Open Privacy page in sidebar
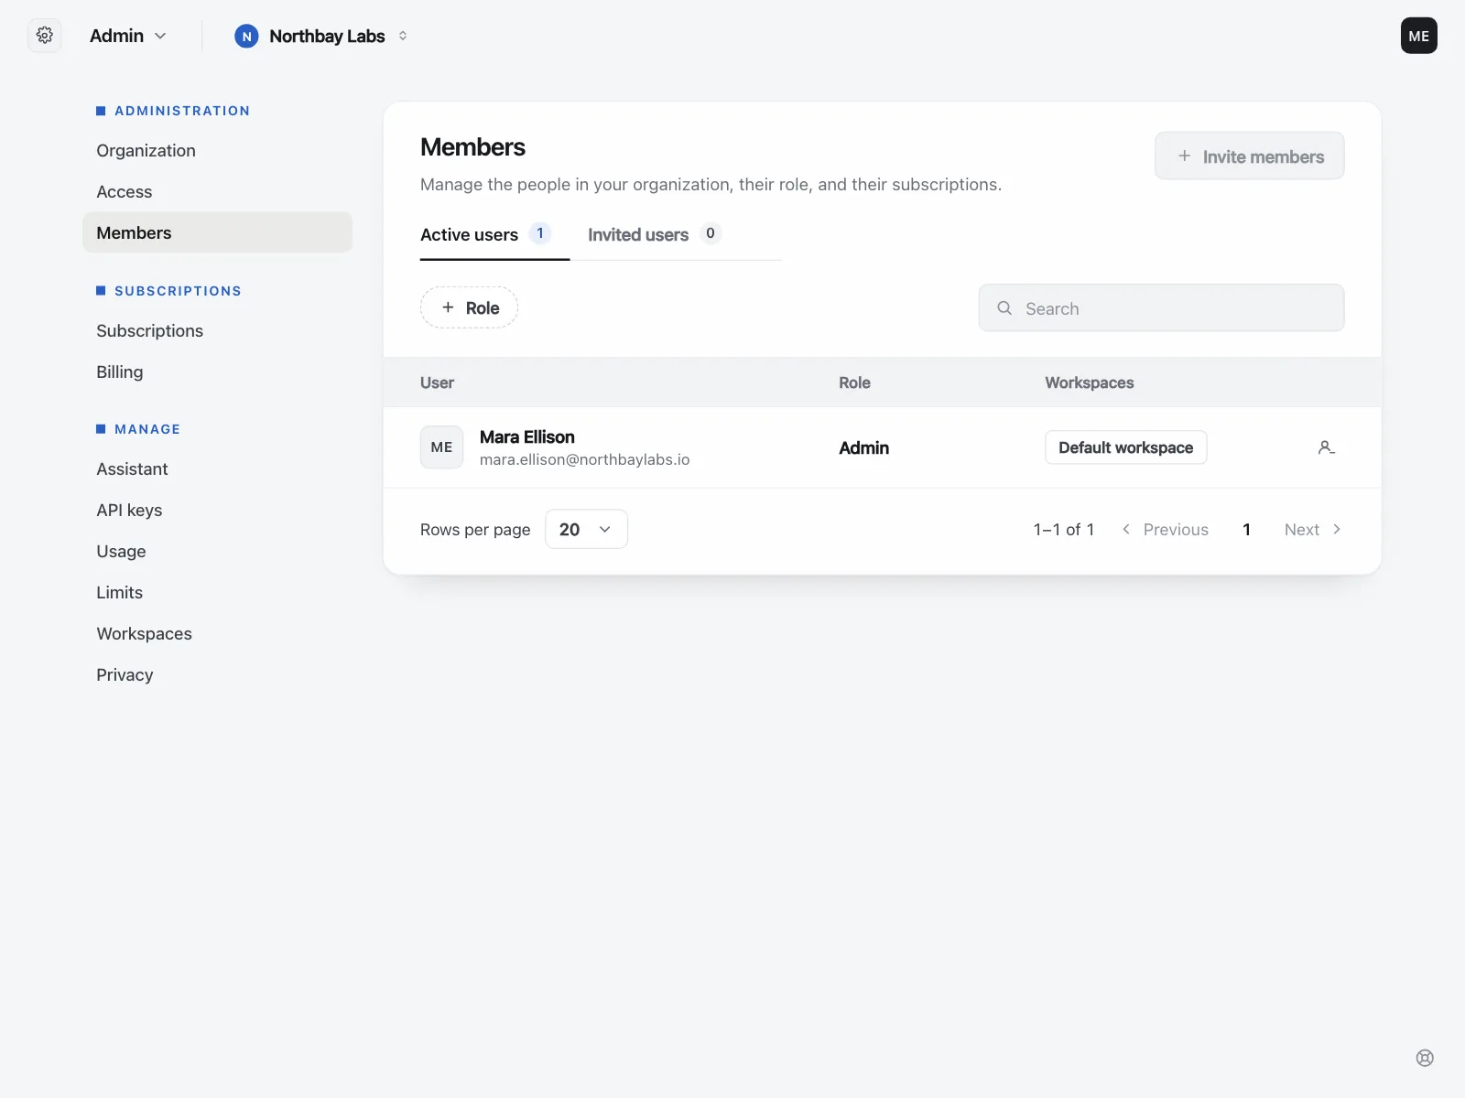Screen dimensions: 1465x1098 point(217,674)
